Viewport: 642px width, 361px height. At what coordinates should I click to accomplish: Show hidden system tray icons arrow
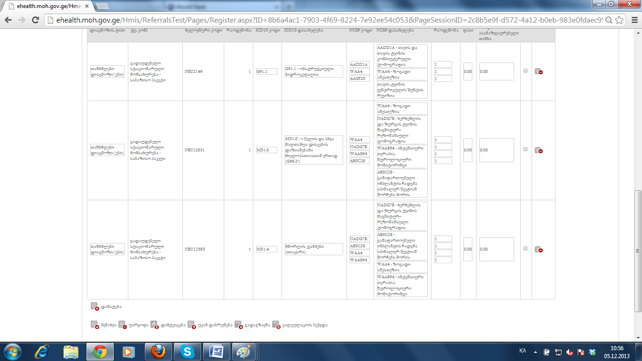(x=535, y=352)
